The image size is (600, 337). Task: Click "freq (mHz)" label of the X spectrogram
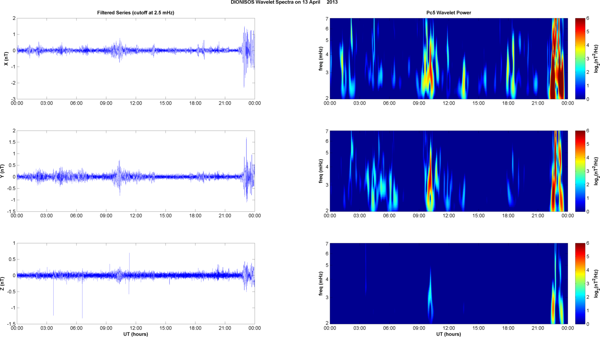(x=321, y=59)
